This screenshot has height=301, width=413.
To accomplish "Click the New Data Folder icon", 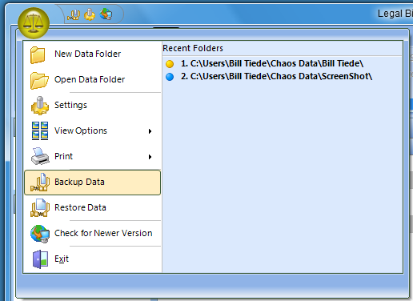I will tap(38, 54).
